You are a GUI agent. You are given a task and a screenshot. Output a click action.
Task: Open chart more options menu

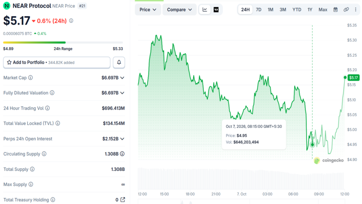pyautogui.click(x=355, y=10)
